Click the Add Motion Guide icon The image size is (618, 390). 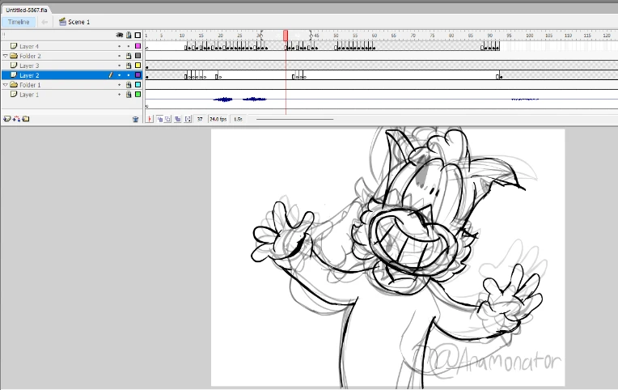(x=16, y=119)
